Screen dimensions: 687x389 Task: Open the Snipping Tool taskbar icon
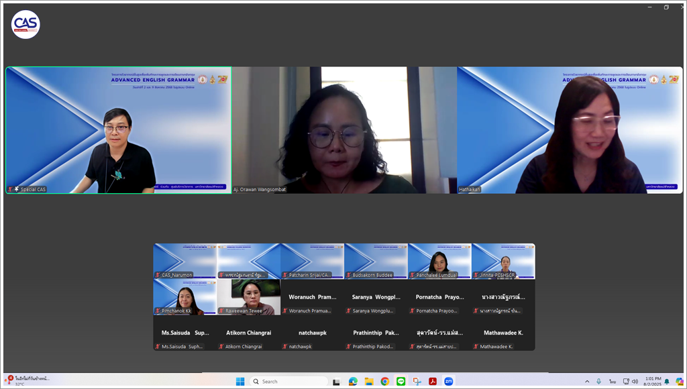(417, 381)
